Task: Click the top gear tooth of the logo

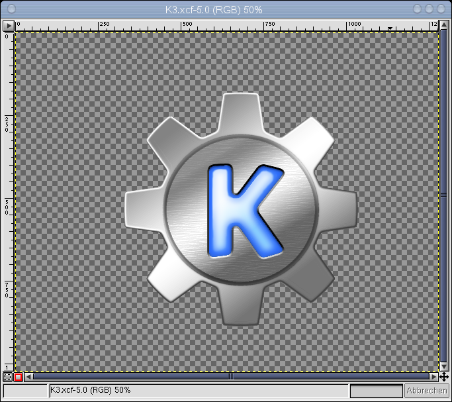Action: pyautogui.click(x=241, y=113)
